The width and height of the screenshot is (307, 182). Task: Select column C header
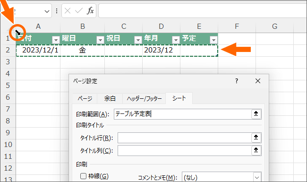[124, 26]
